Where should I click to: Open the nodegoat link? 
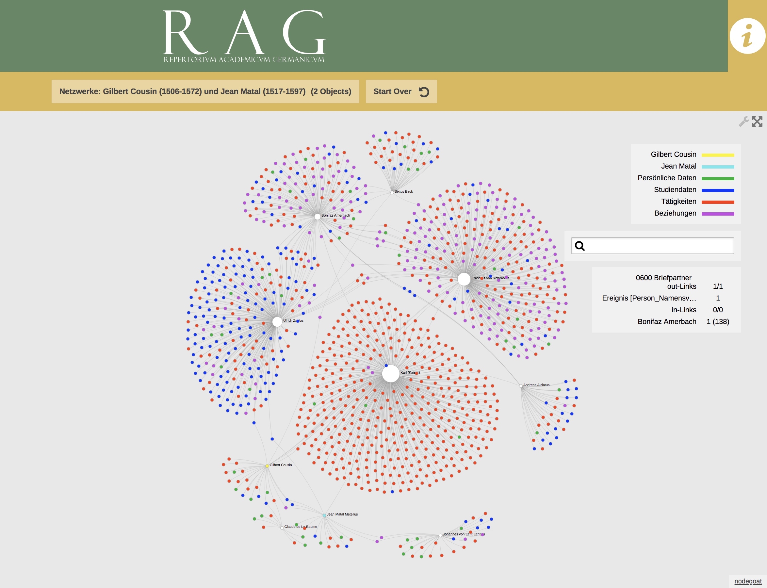(748, 581)
